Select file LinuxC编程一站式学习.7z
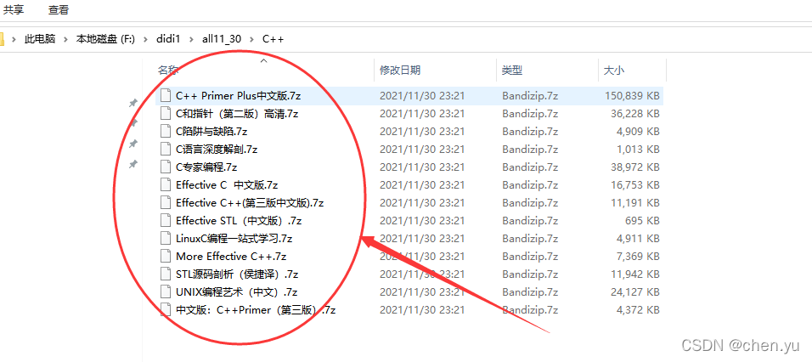This screenshot has height=362, width=812. tap(234, 238)
